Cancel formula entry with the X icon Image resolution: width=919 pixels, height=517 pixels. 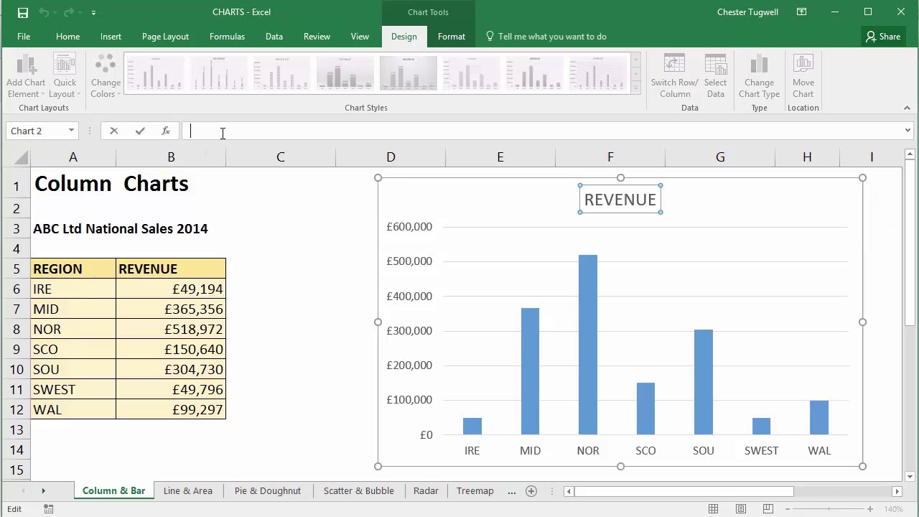coord(113,131)
